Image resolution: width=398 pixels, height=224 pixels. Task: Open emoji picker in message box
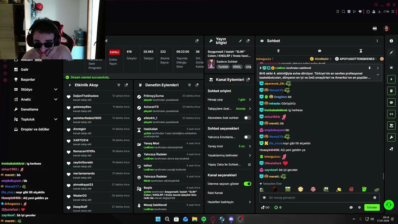pyautogui.click(x=375, y=198)
